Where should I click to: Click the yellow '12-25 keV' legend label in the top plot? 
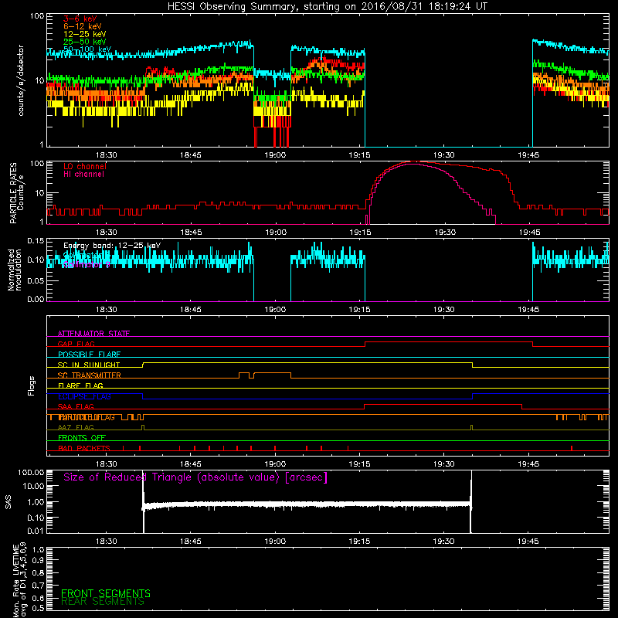[85, 34]
